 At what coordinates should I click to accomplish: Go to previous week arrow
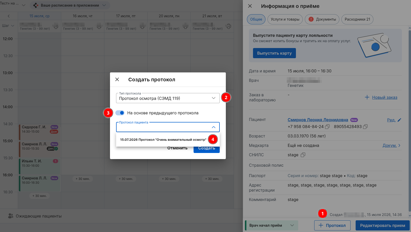(x=9, y=16)
